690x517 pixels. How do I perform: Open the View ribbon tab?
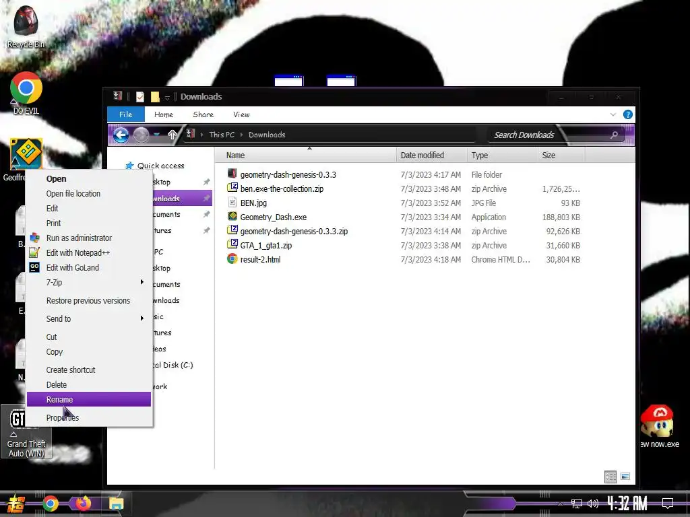coord(241,114)
